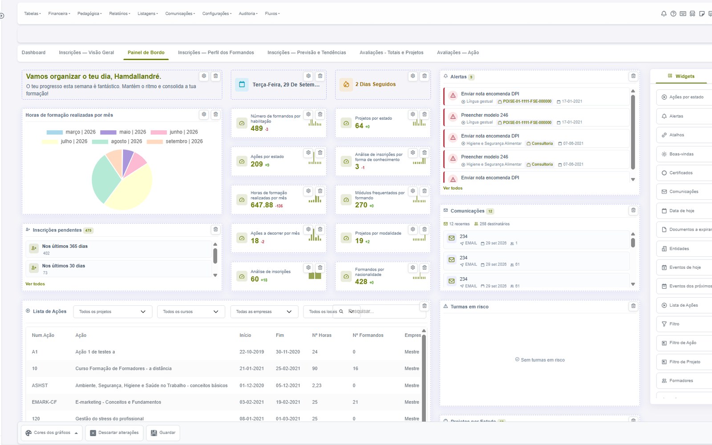Click the Alertas scrollbar down arrow
This screenshot has height=445, width=712.
(633, 180)
